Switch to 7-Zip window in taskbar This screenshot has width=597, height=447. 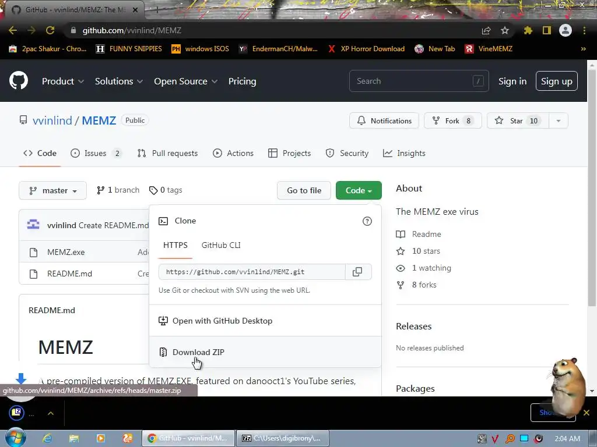pyautogui.click(x=283, y=438)
